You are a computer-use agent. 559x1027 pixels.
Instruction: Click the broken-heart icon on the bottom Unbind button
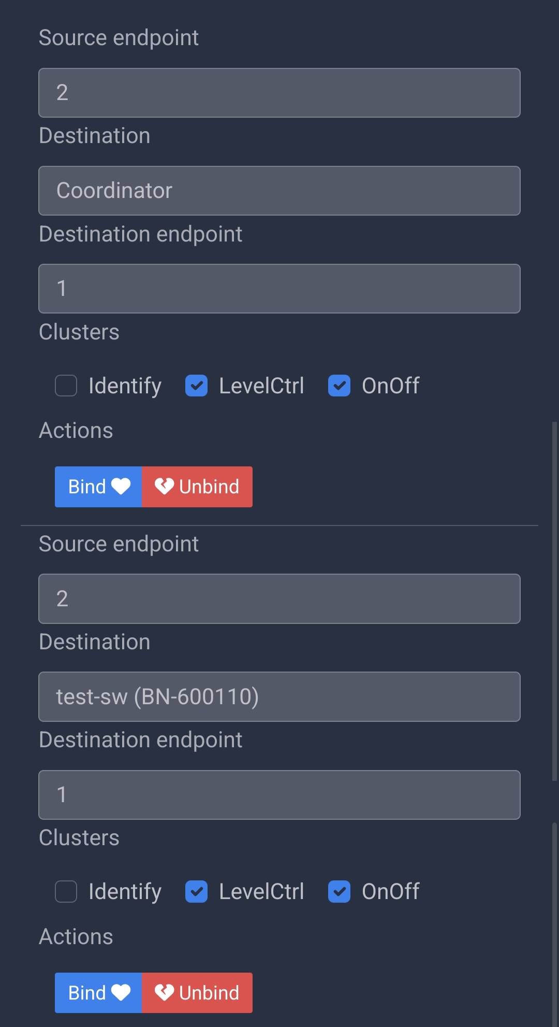click(x=164, y=992)
